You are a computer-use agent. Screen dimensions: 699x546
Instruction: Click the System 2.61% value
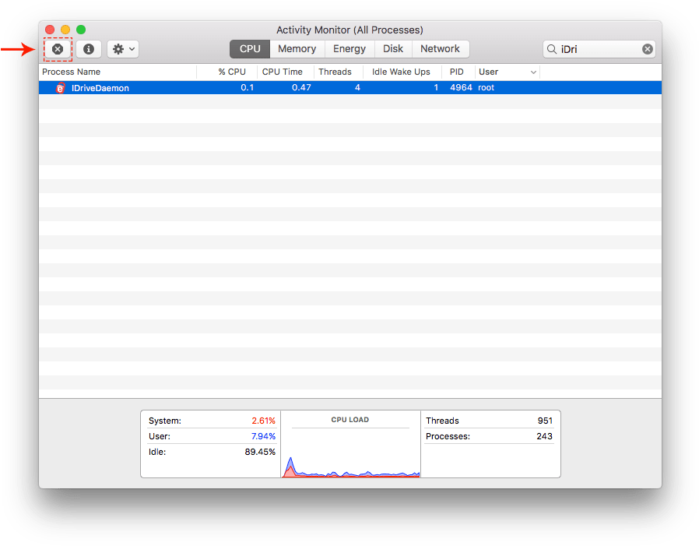[263, 421]
